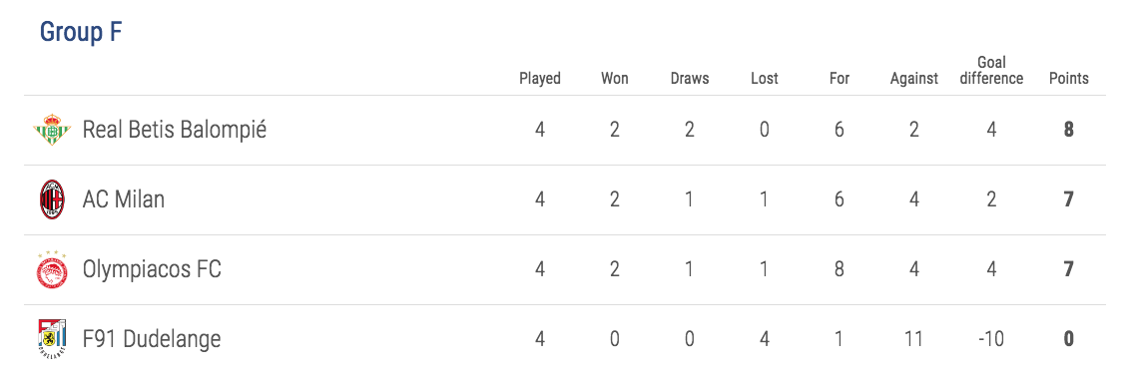
Task: Open the AC Milan team link
Action: [x=124, y=199]
